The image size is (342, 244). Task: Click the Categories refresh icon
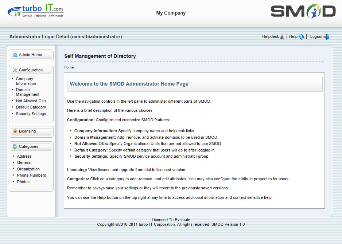[15, 147]
